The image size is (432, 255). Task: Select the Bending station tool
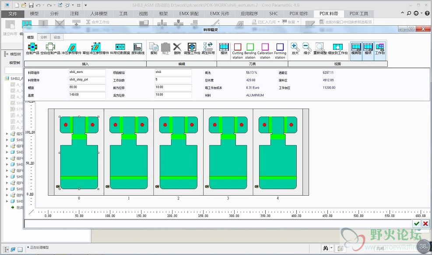click(250, 48)
